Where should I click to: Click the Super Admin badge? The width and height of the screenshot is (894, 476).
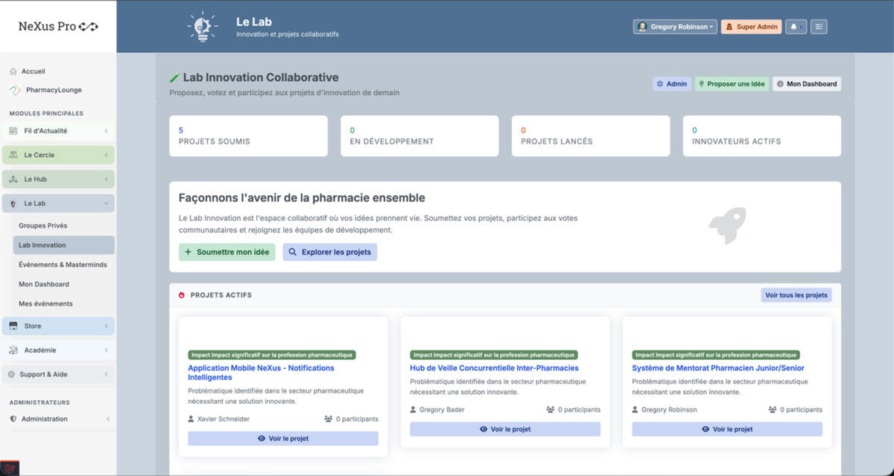pyautogui.click(x=751, y=26)
